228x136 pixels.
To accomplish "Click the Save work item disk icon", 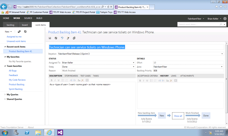I will click(50, 38).
